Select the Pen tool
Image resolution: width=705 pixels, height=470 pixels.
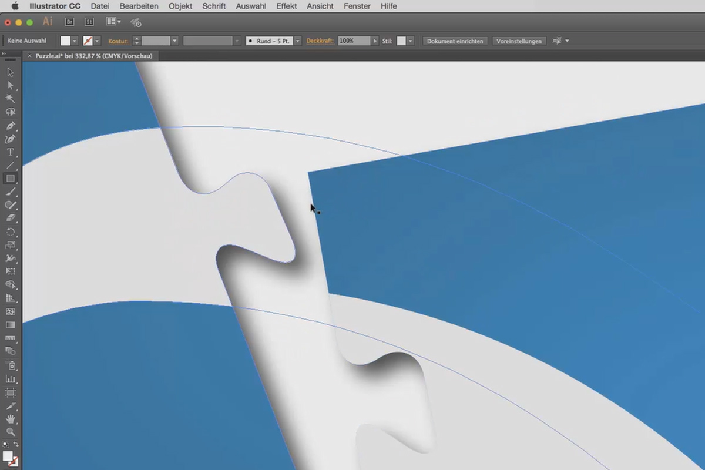[10, 126]
